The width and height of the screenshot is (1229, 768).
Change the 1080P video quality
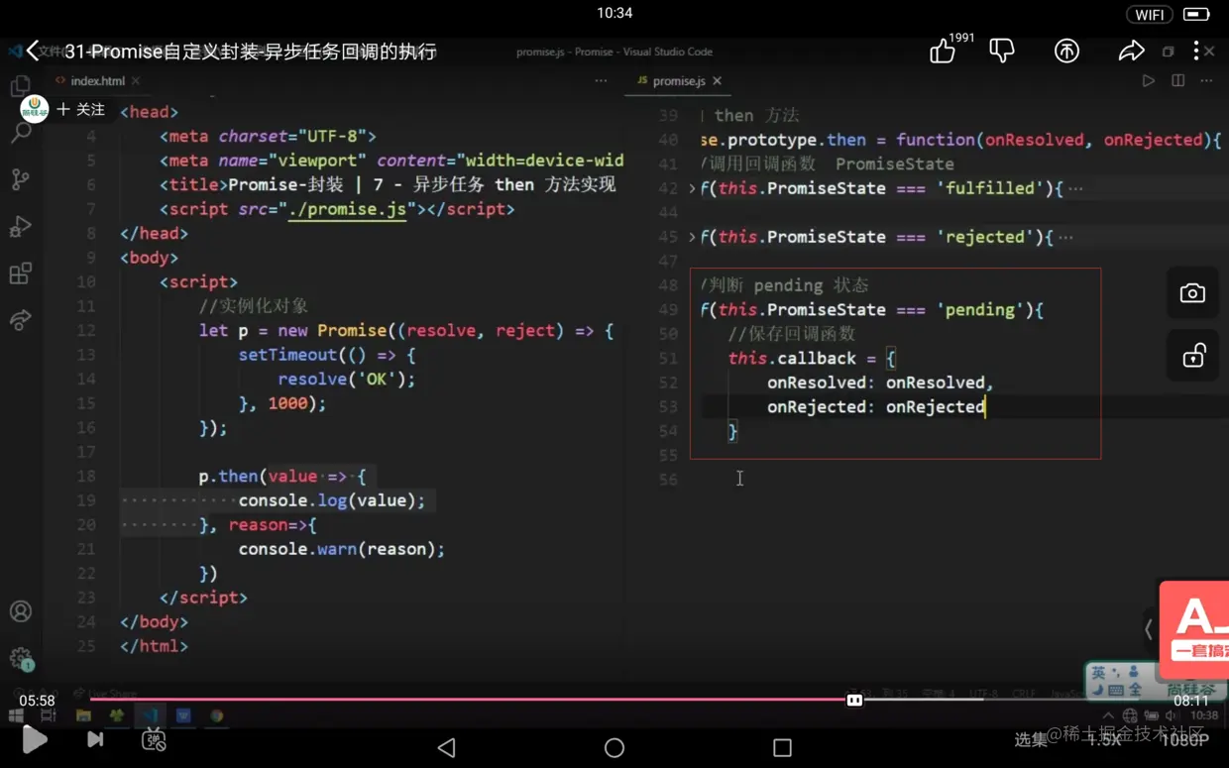(1184, 739)
